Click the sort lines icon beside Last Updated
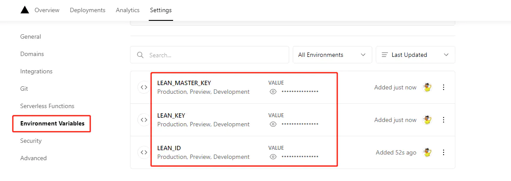The height and width of the screenshot is (181, 511). [x=385, y=55]
